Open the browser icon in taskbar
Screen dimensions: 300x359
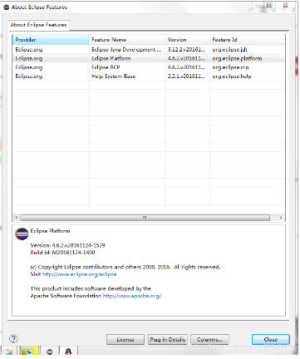pyautogui.click(x=29, y=352)
